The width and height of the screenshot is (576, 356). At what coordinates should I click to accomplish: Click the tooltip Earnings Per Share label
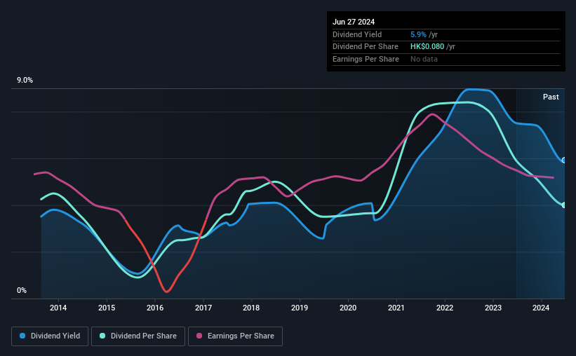coord(366,59)
